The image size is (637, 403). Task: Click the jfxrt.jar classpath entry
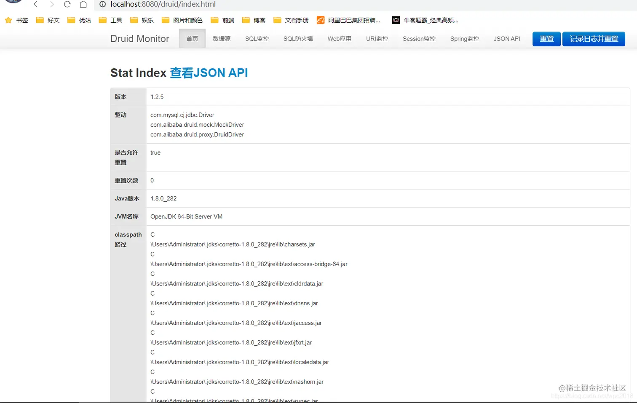pos(231,342)
